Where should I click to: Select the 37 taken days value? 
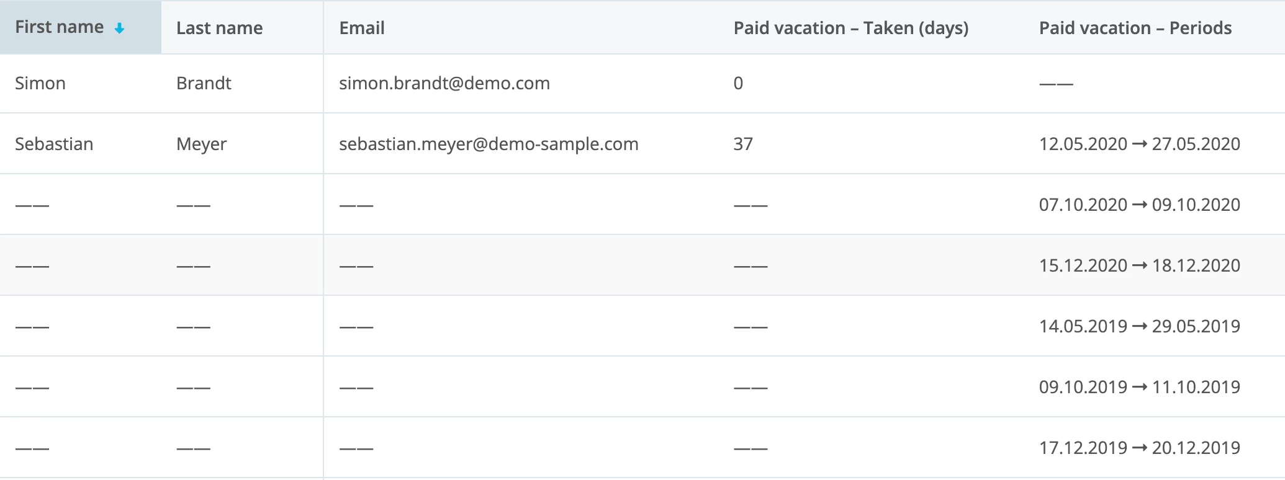743,144
